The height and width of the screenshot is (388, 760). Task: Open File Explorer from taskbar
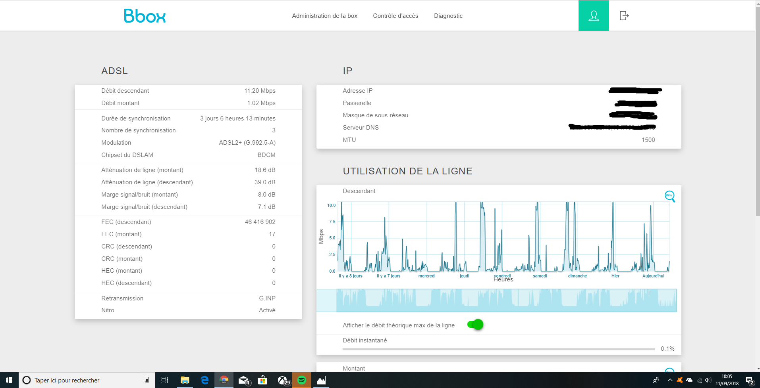tap(185, 380)
